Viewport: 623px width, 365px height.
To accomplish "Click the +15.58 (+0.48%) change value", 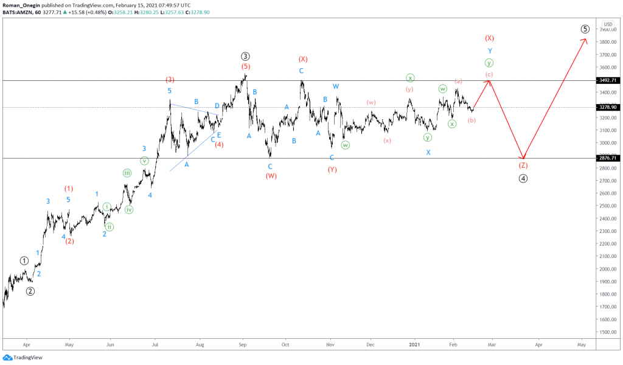I will pyautogui.click(x=88, y=12).
